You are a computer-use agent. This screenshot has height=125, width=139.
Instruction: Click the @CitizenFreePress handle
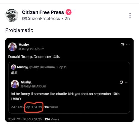point(41,19)
